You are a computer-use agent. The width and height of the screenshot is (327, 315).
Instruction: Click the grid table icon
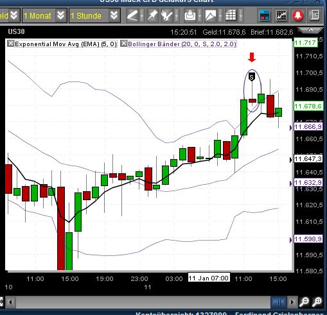231,15
